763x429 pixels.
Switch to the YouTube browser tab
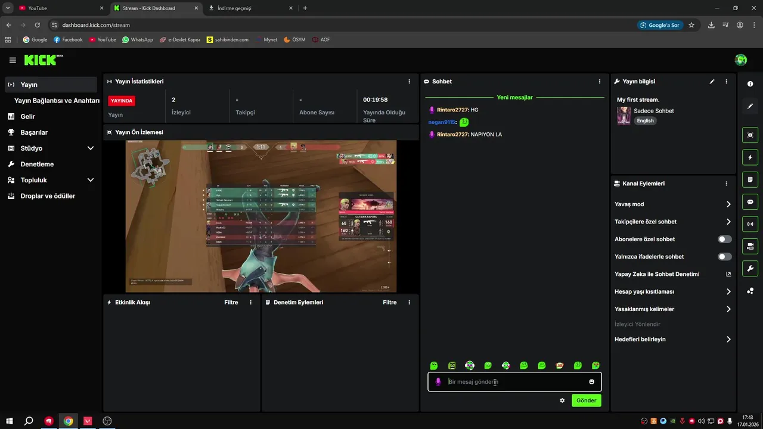[x=60, y=8]
